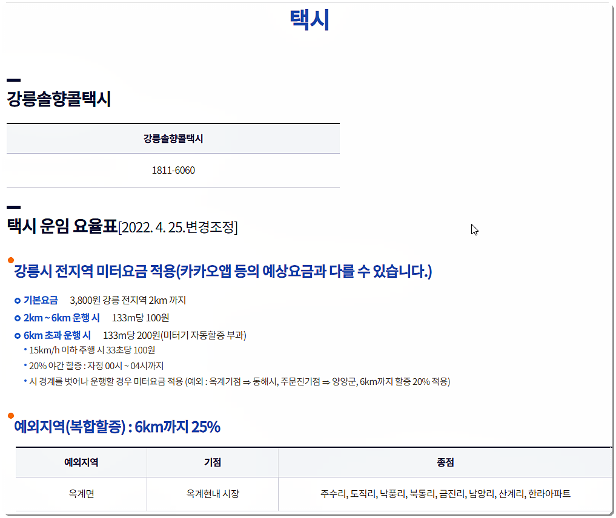Click the 예외지역 column header
This screenshot has height=518, width=616.
81,462
